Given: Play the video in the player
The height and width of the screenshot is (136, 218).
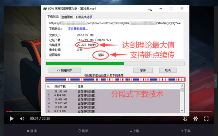Looking at the screenshot, I should [12, 119].
